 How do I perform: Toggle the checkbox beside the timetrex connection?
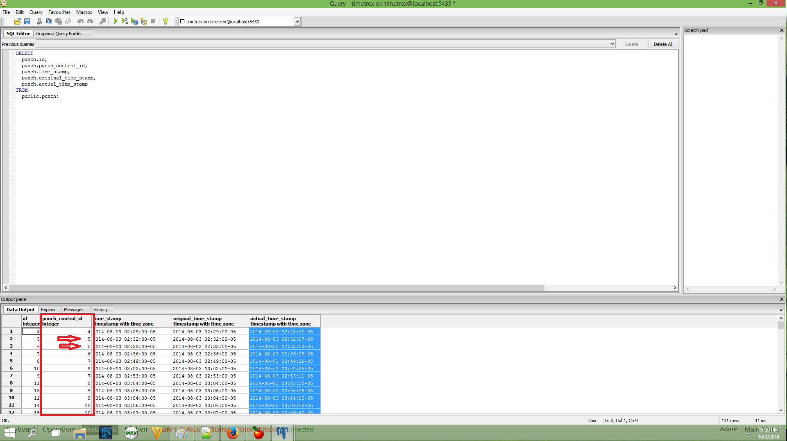click(183, 21)
